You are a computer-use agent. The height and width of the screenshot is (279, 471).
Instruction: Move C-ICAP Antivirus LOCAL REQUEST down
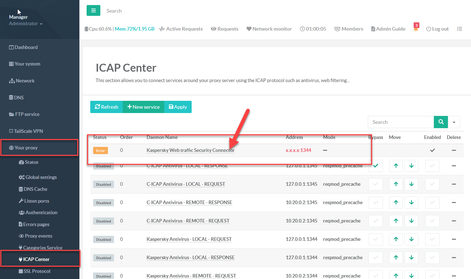[411, 184]
